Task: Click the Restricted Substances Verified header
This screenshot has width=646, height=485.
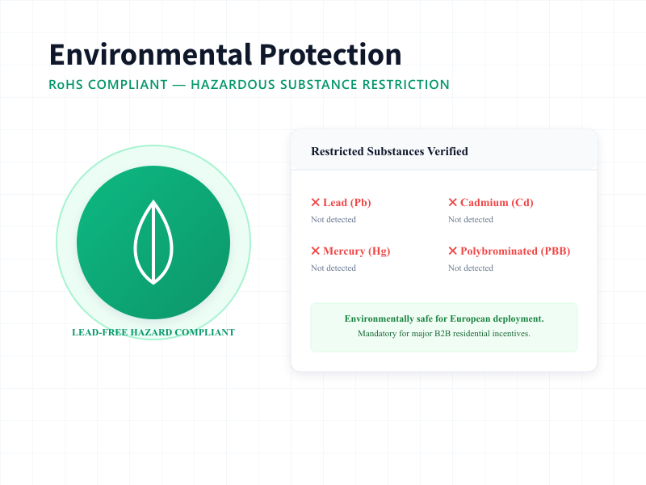Action: click(389, 151)
